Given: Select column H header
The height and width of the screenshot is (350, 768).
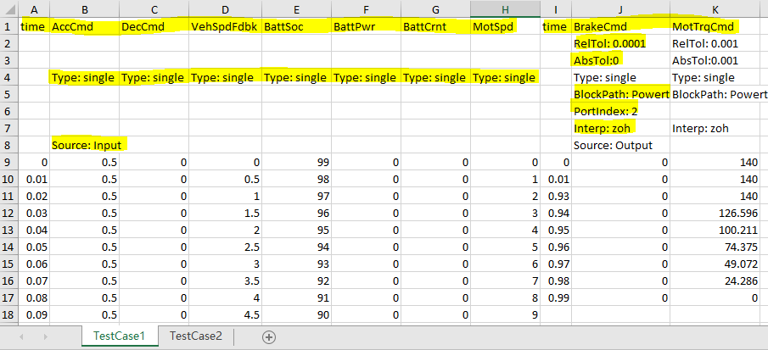Looking at the screenshot, I should pyautogui.click(x=504, y=8).
